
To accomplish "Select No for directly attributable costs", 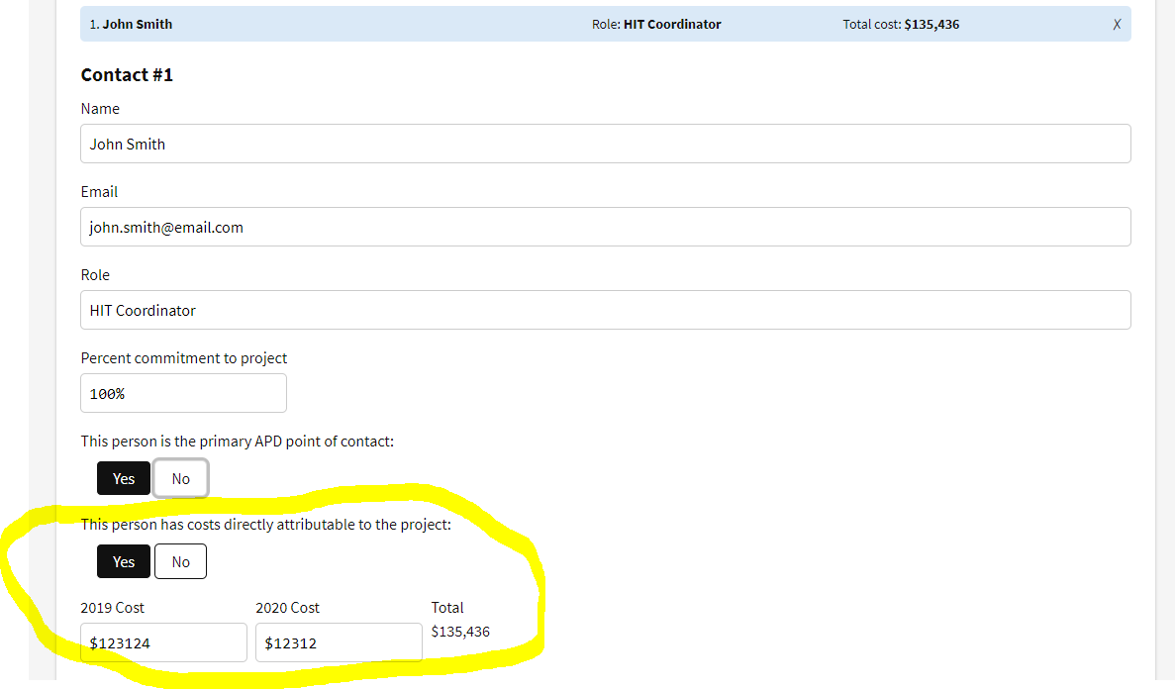I will pos(180,561).
